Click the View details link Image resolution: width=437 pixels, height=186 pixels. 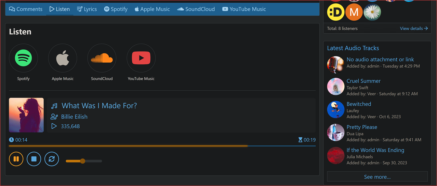pos(414,29)
